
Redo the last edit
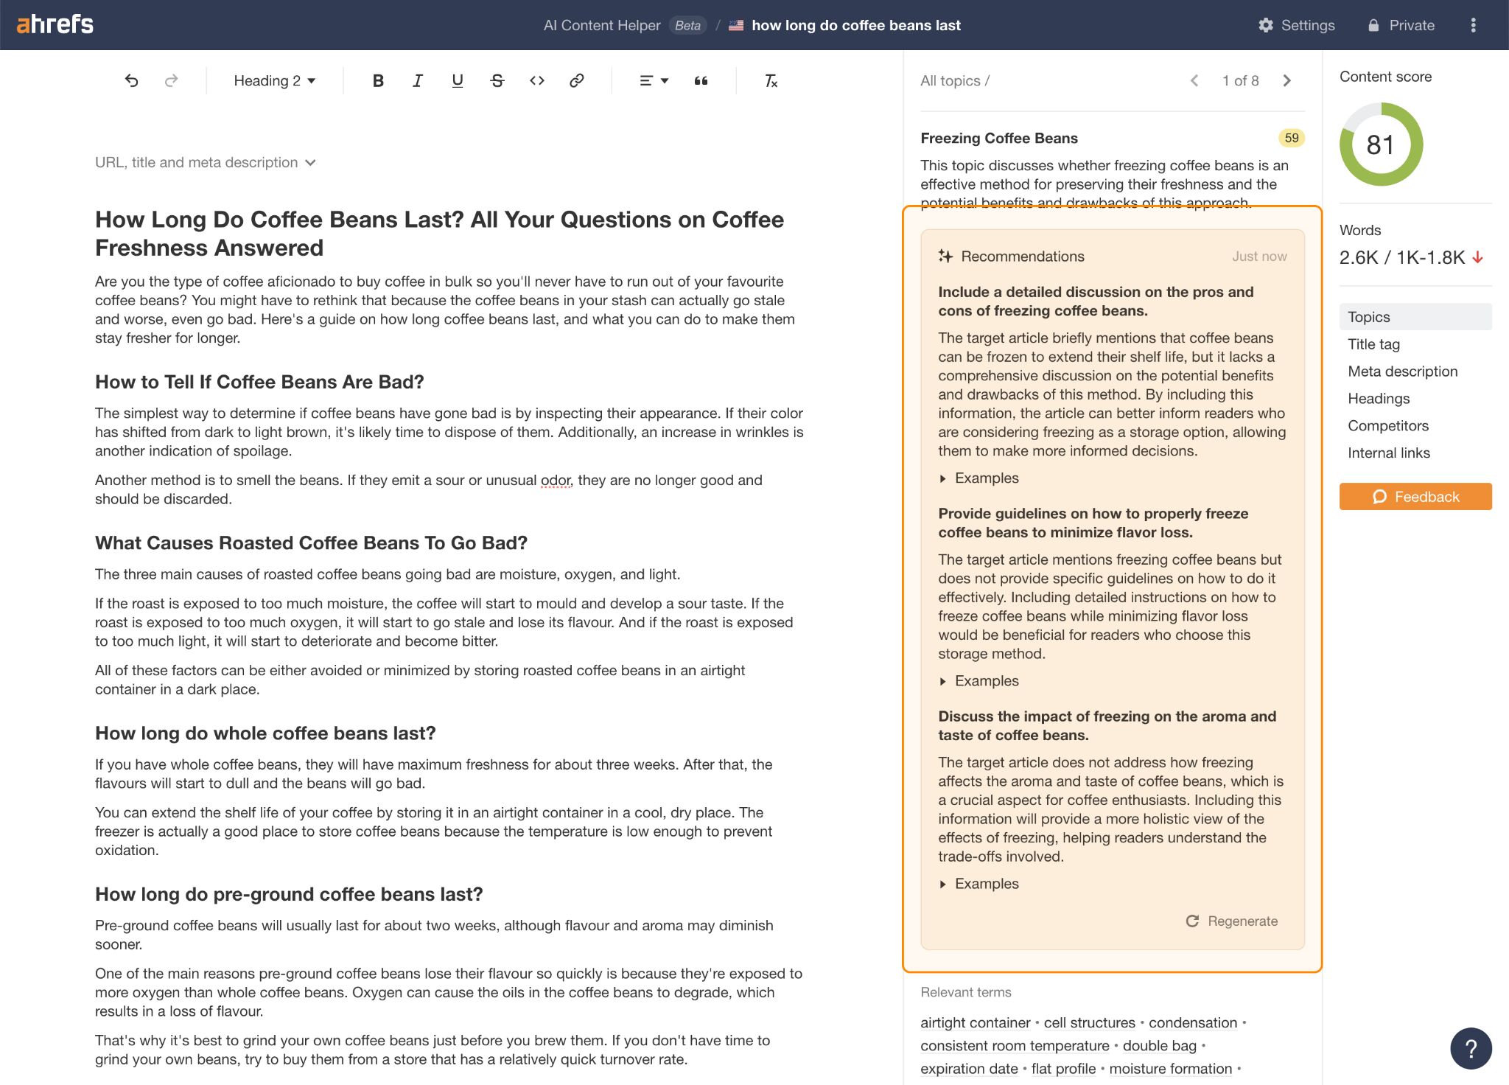pyautogui.click(x=172, y=80)
